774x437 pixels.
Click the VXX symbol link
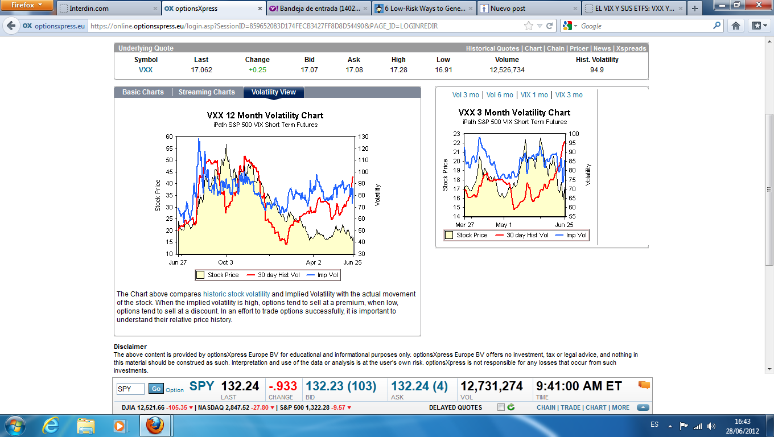(146, 70)
